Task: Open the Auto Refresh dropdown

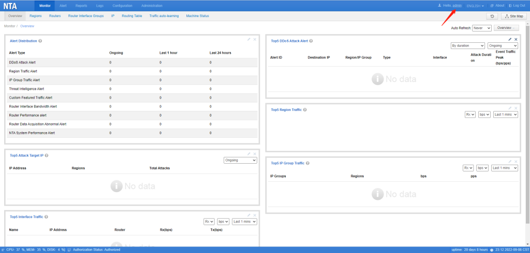Action: 482,28
